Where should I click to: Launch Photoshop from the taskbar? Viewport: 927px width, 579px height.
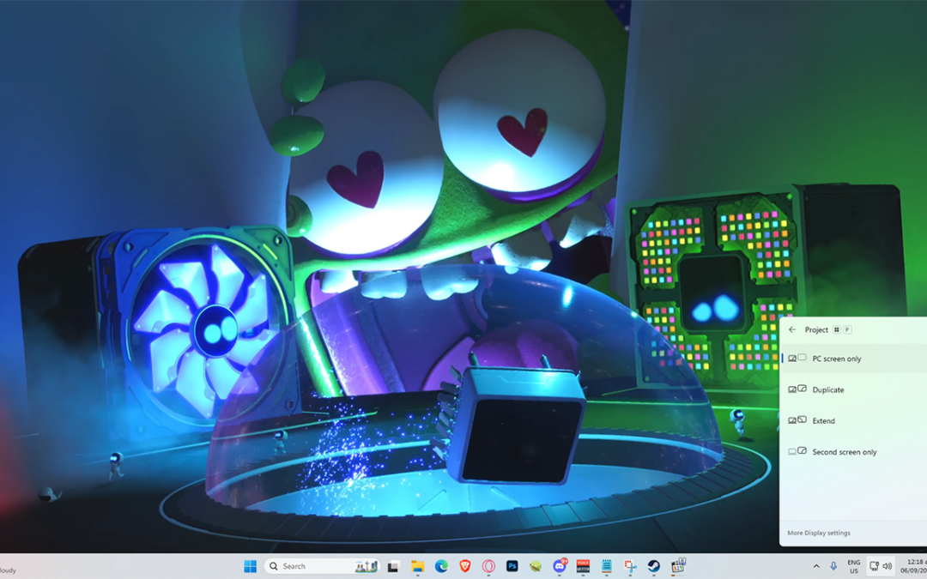[512, 566]
